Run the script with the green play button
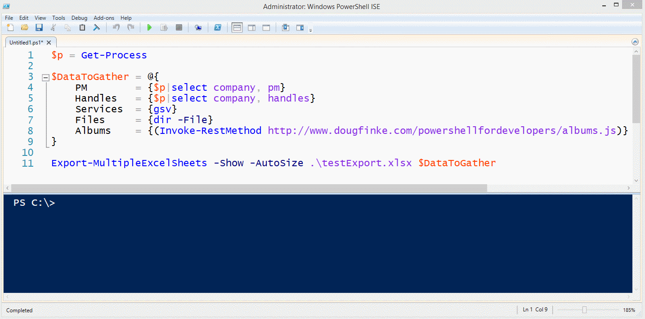Viewport: 645px width, 319px height. pyautogui.click(x=149, y=28)
